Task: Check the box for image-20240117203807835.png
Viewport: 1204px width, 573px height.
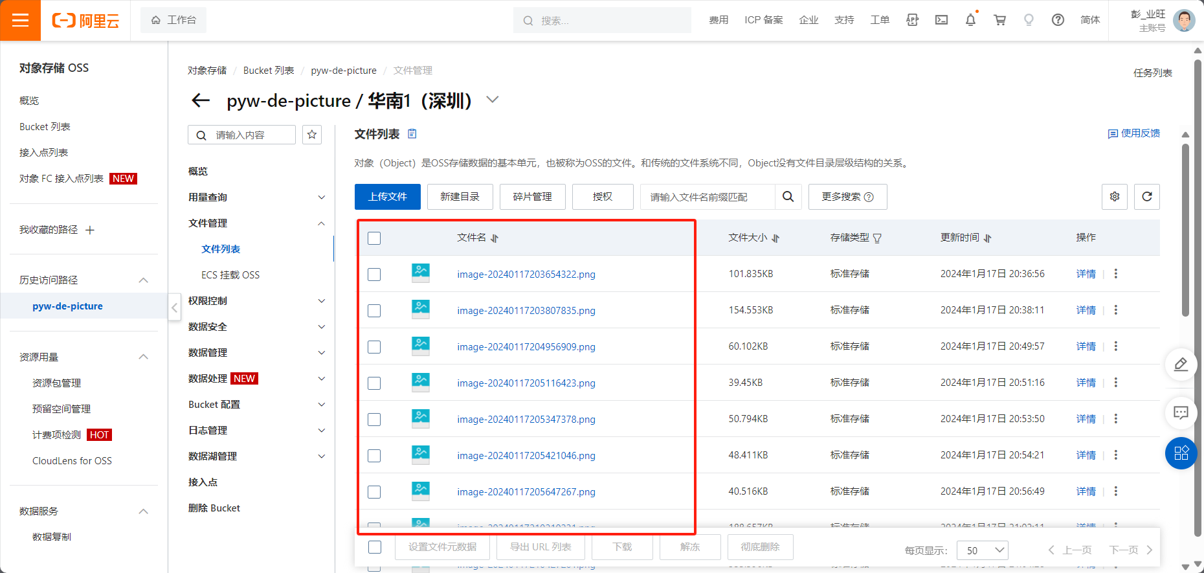Action: tap(374, 311)
